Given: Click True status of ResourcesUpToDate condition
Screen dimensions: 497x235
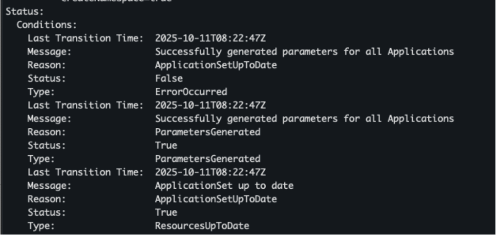Looking at the screenshot, I should 166,213.
